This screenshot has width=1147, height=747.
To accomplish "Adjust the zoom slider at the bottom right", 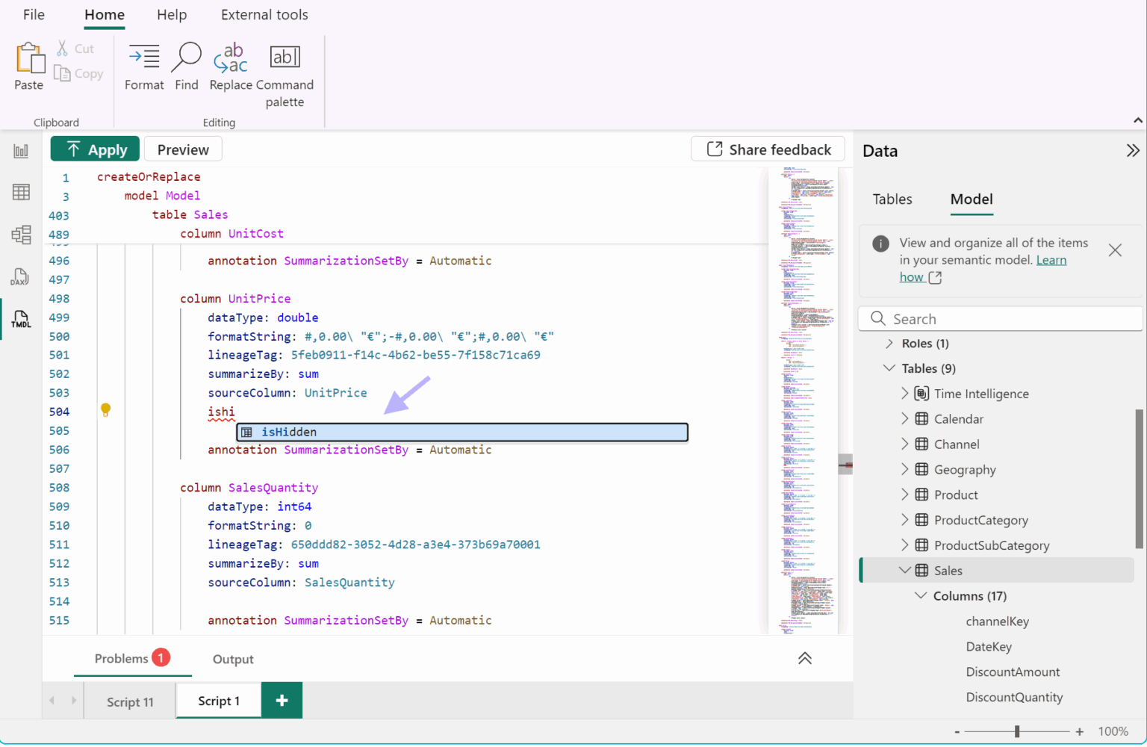I will click(1017, 731).
